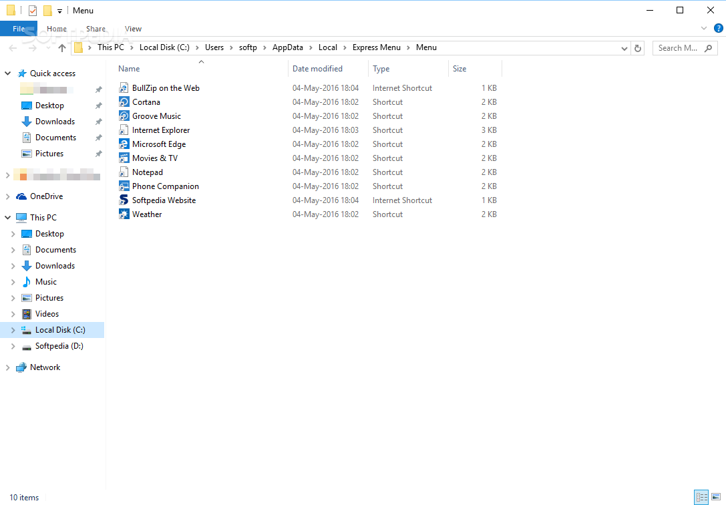The width and height of the screenshot is (726, 505).
Task: Expand the Softpedia (D:) tree node
Action: 13,346
